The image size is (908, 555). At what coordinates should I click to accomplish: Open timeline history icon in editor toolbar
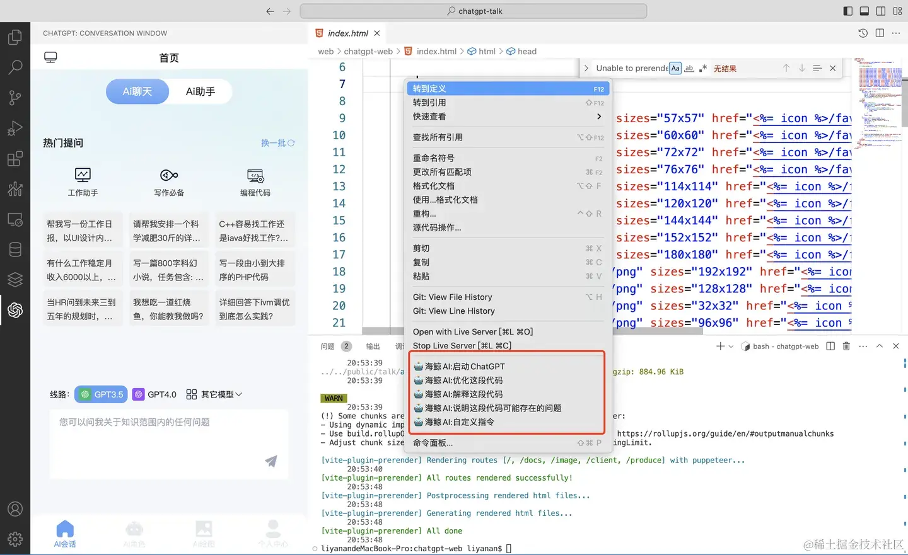[x=863, y=33]
